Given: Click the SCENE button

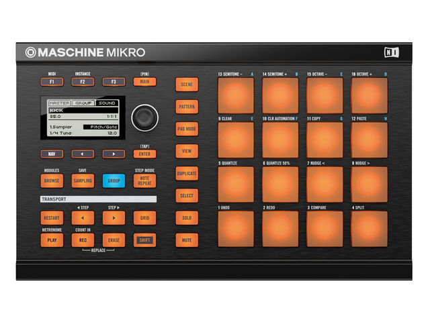Looking at the screenshot, I should pos(187,85).
